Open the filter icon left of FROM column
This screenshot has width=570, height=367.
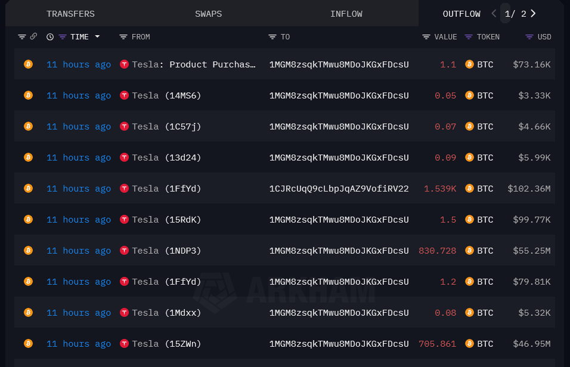(123, 36)
